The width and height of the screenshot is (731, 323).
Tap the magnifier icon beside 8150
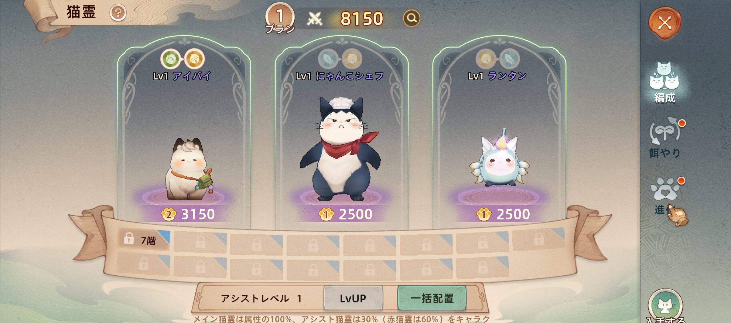click(x=411, y=18)
